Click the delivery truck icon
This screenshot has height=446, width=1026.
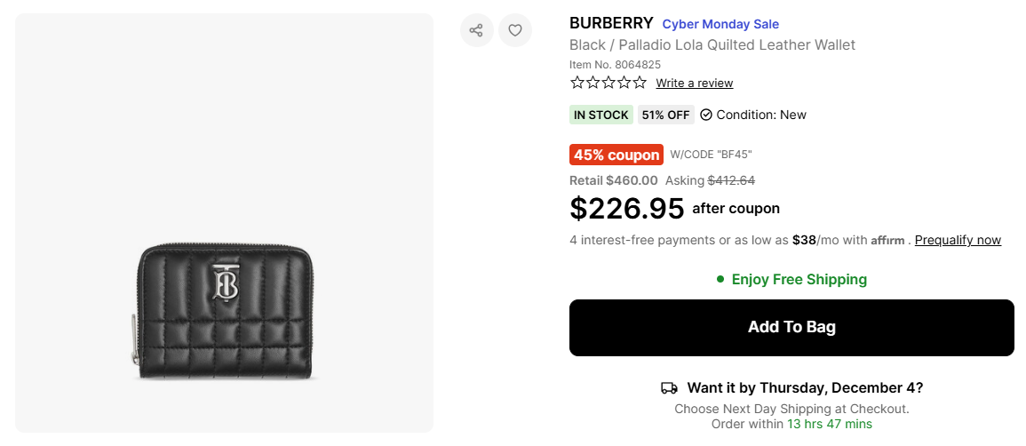669,388
